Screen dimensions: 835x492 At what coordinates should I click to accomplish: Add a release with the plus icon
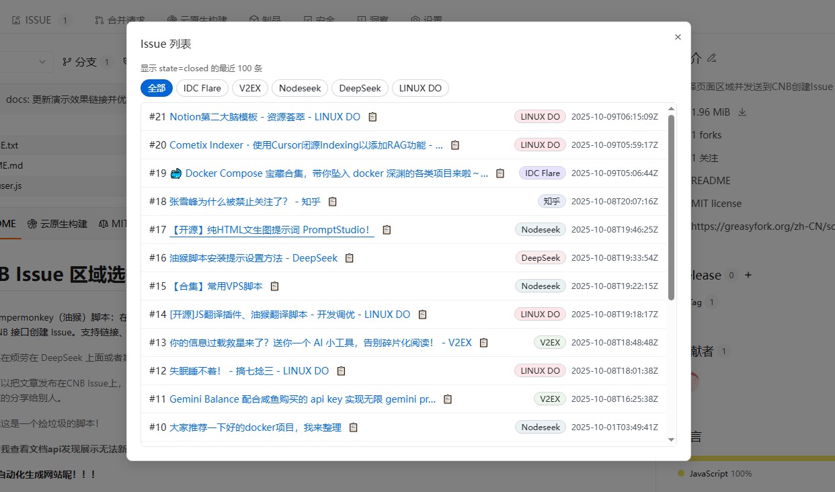[748, 275]
